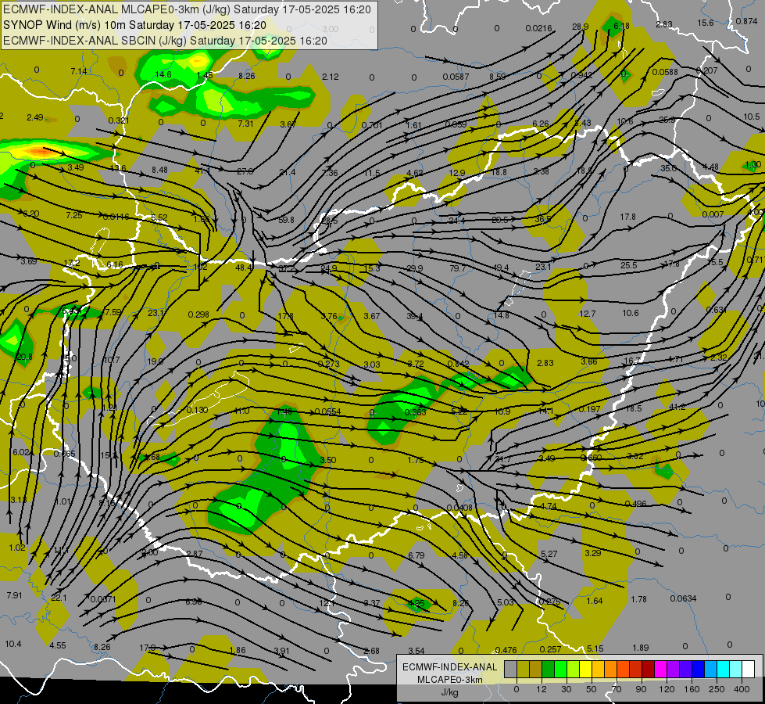765x704 pixels.
Task: Click the legend tick label 160
Action: tap(692, 689)
